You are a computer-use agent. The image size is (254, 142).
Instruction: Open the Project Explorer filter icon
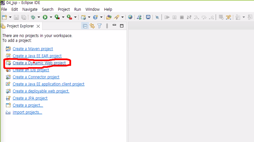[100, 26]
